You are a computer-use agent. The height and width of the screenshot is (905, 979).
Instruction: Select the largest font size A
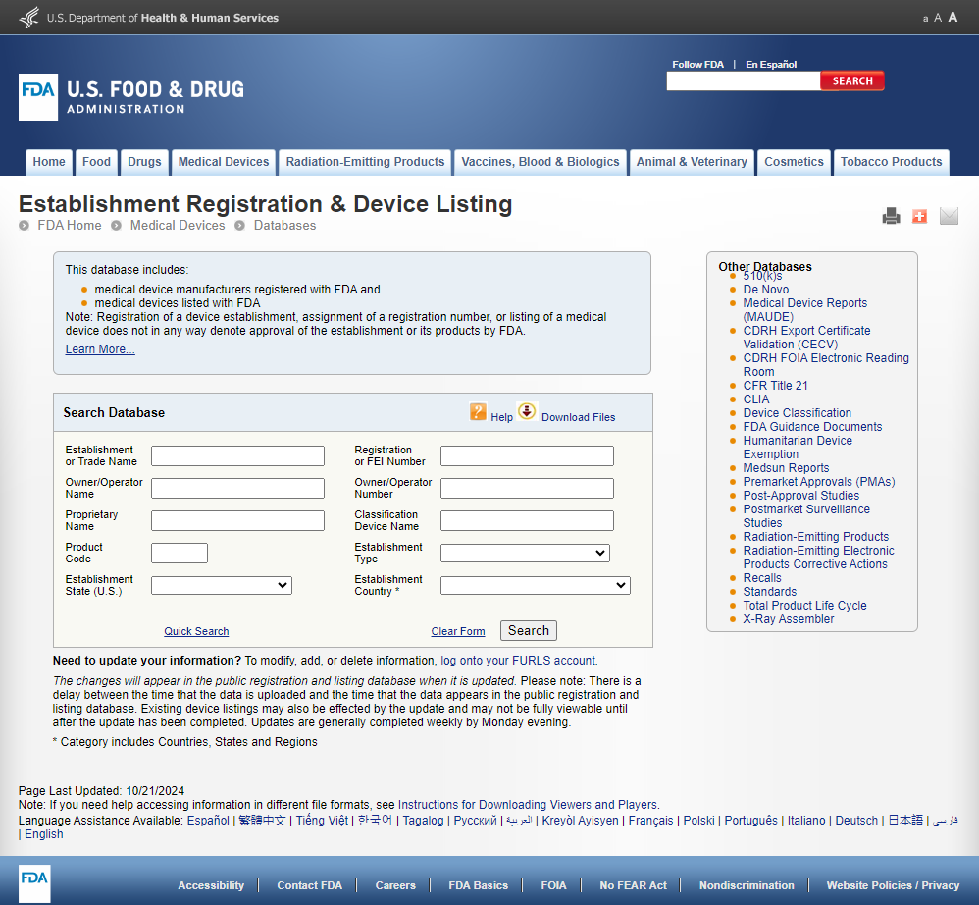tap(953, 17)
